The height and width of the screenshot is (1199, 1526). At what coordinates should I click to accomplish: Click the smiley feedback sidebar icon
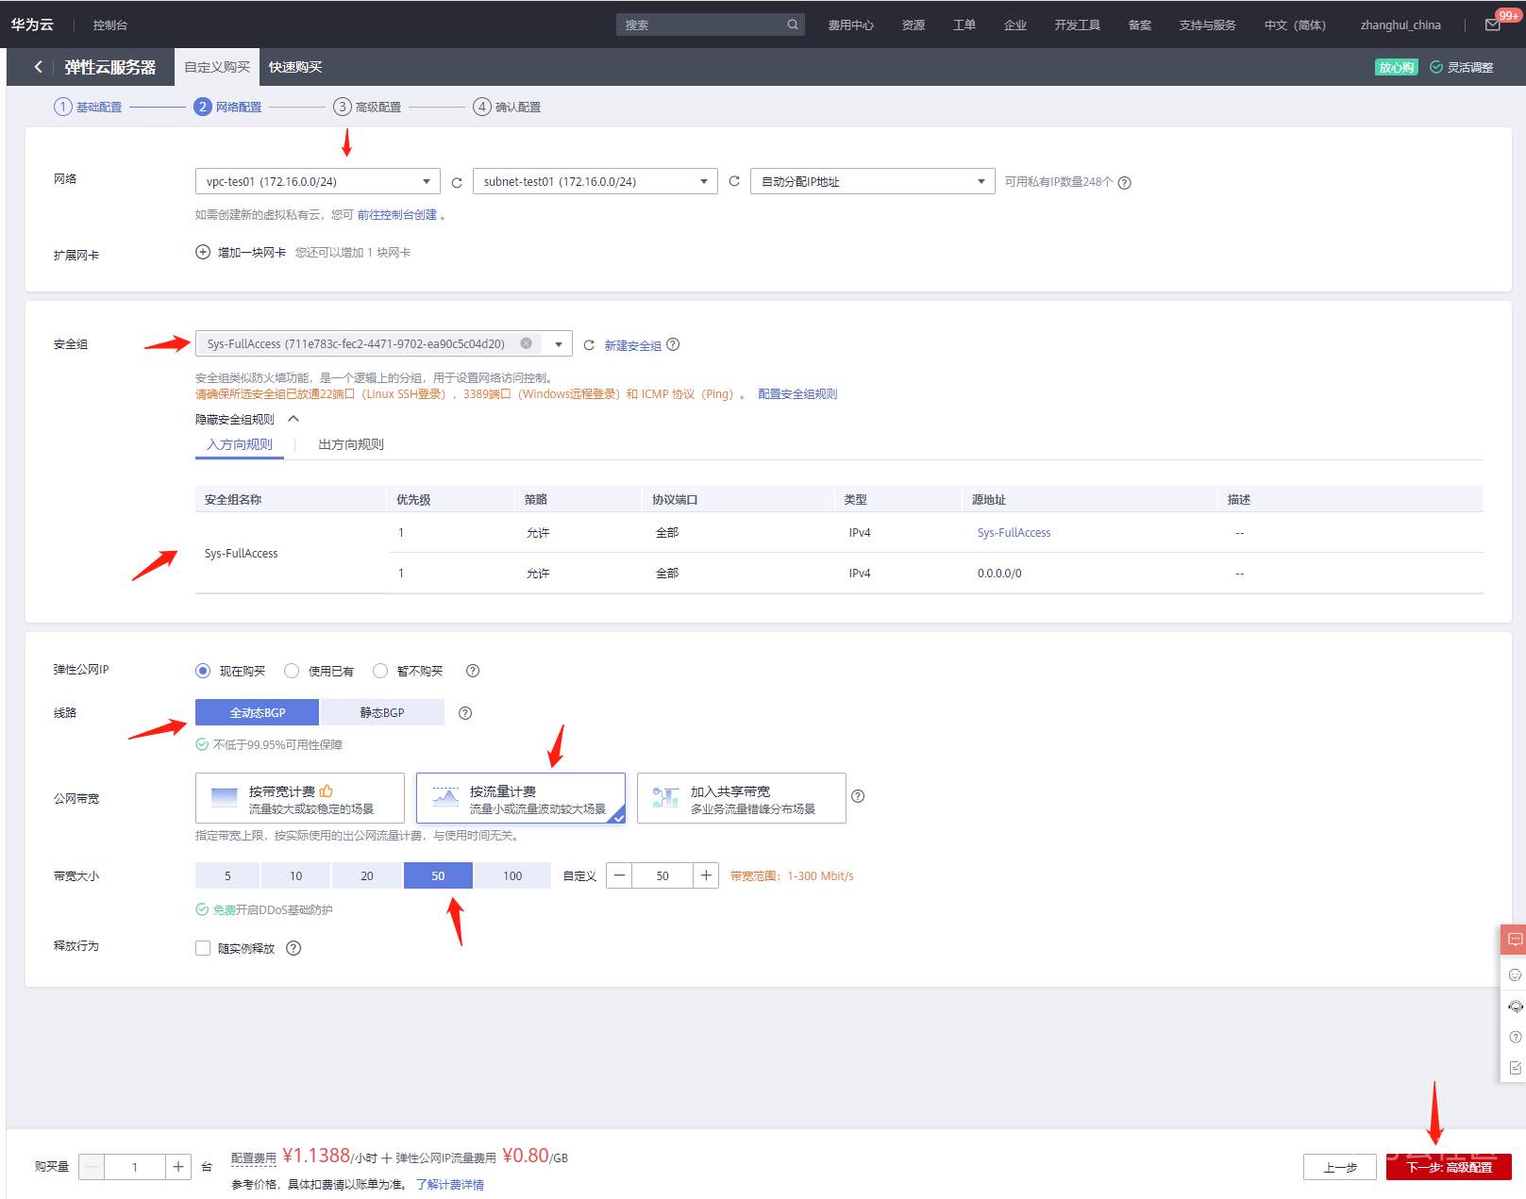(x=1516, y=975)
